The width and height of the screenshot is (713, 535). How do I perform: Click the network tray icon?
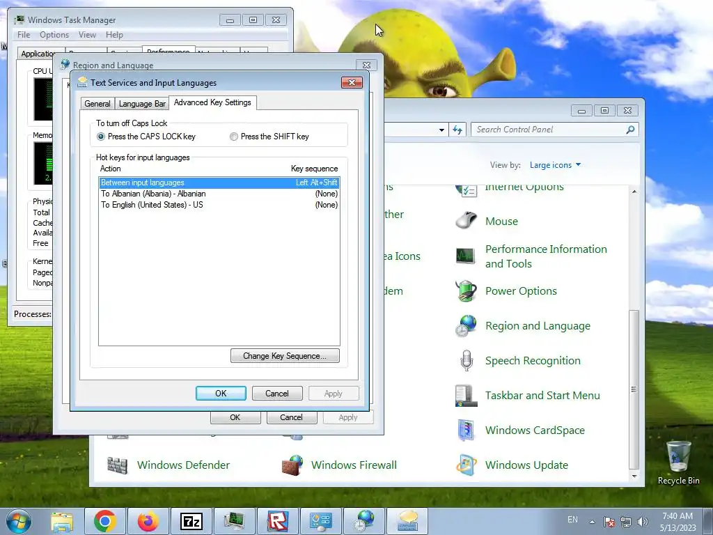pyautogui.click(x=626, y=522)
